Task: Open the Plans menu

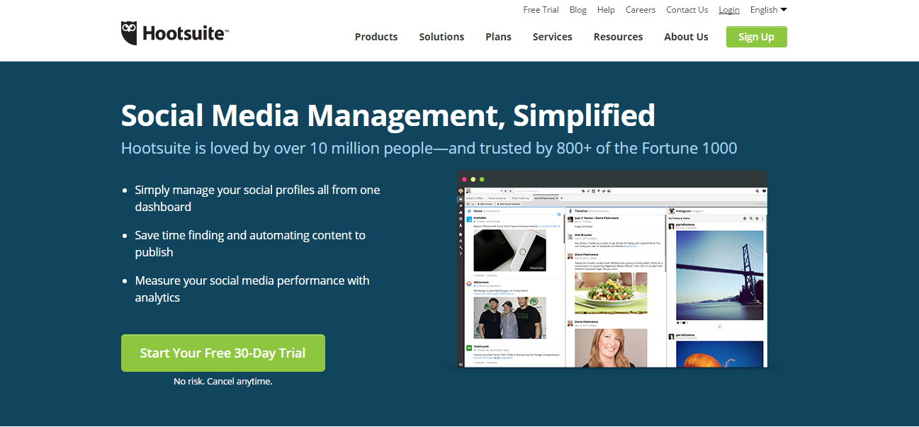Action: point(498,37)
